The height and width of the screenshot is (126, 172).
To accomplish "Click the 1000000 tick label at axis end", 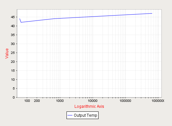I will pos(158,101).
